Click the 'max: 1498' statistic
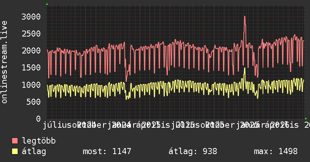 276,151
